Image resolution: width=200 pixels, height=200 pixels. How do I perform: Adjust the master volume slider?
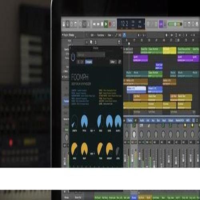175,24
